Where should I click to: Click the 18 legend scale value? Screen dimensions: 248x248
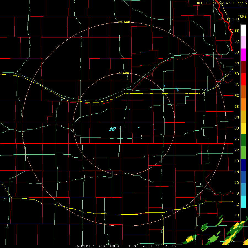(x=237, y=161)
